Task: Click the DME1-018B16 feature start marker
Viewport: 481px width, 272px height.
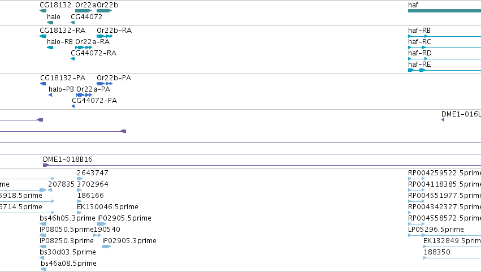Action: pyautogui.click(x=46, y=165)
